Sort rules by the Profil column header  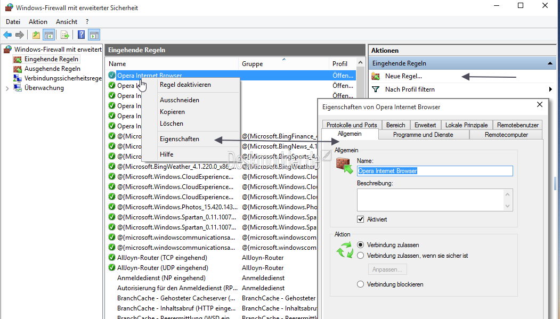pos(343,63)
